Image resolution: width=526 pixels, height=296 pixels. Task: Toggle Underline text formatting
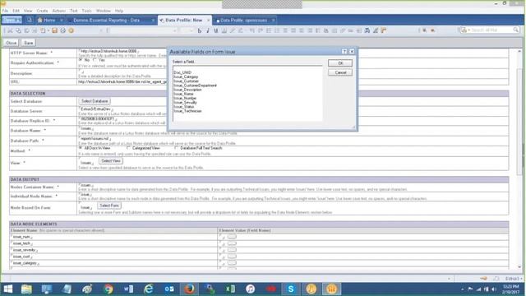pos(216,30)
